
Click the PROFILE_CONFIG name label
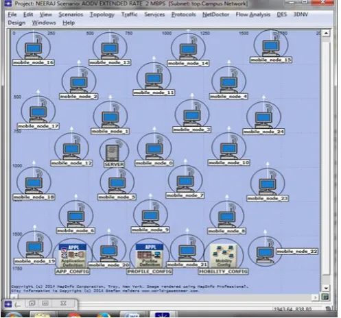[150, 271]
